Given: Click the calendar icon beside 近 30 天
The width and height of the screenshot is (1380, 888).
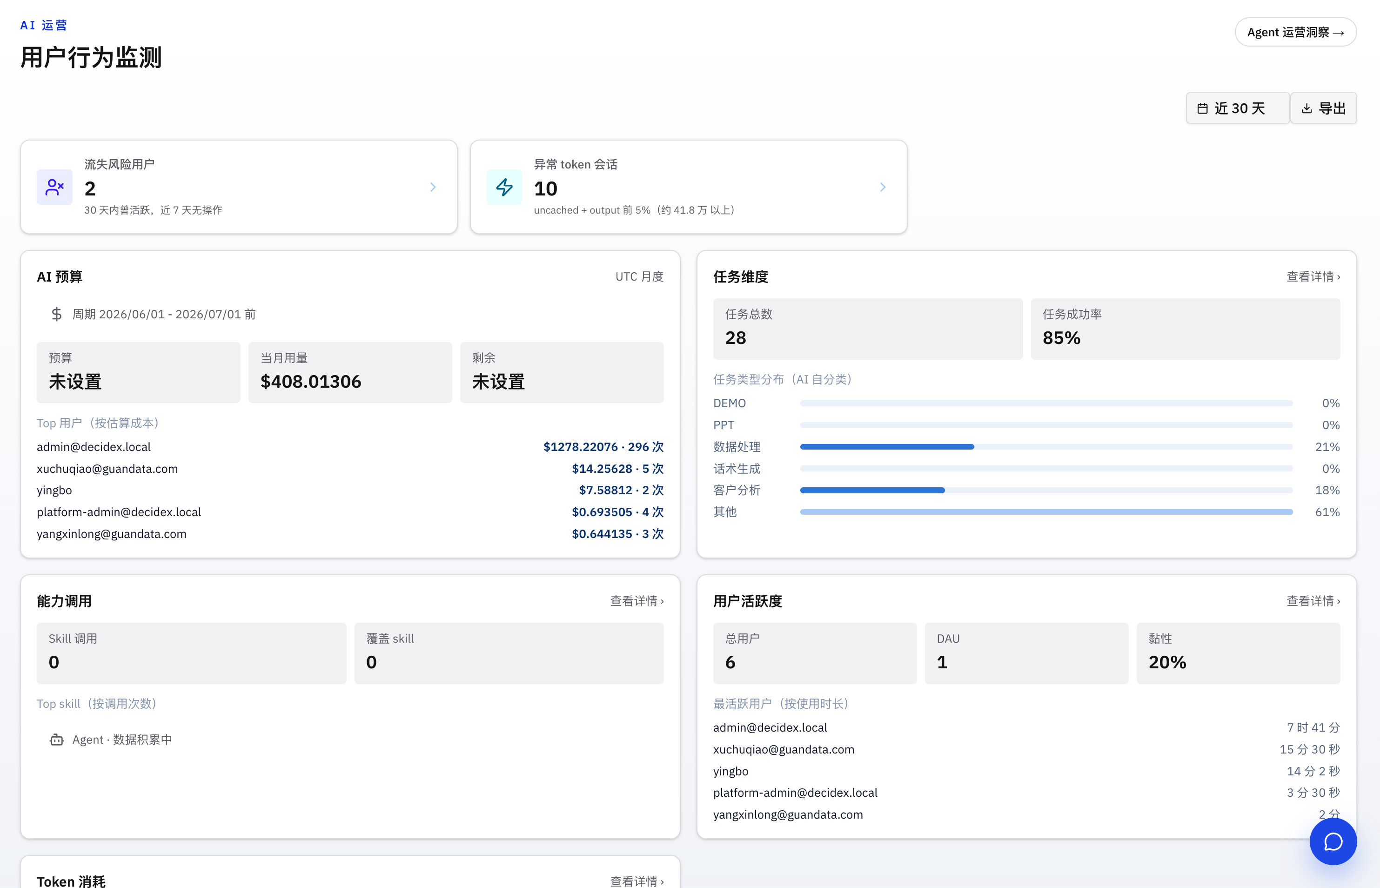Looking at the screenshot, I should [1202, 108].
